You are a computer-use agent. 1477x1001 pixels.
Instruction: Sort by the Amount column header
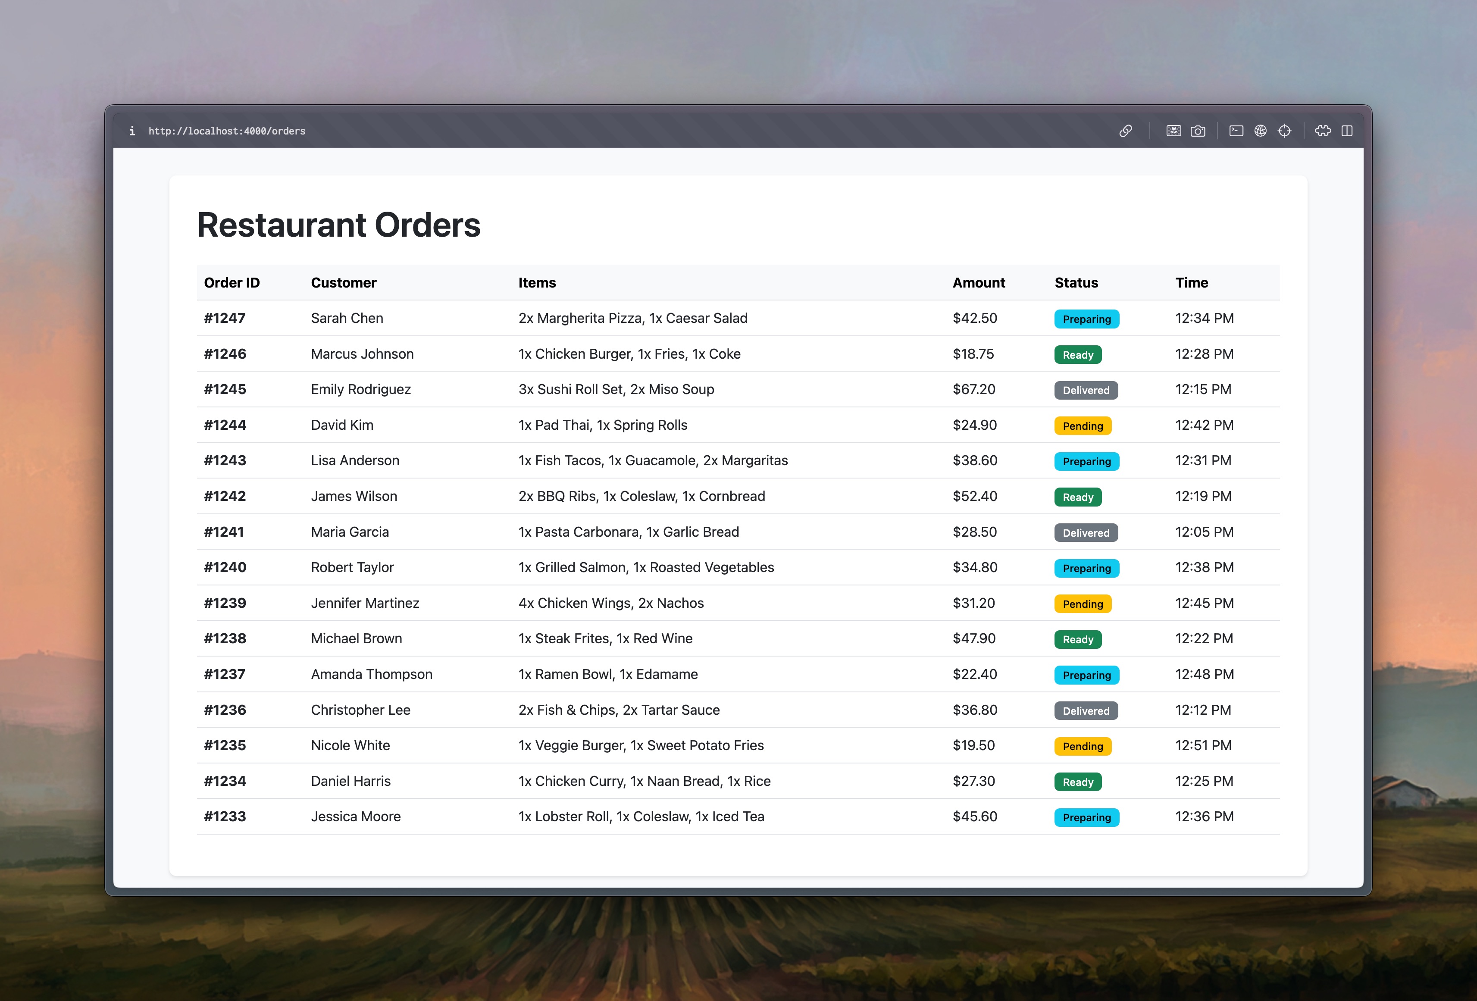(x=978, y=283)
